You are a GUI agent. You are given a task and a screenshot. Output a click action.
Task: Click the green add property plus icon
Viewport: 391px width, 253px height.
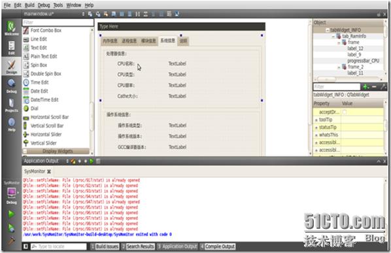[x=365, y=87]
